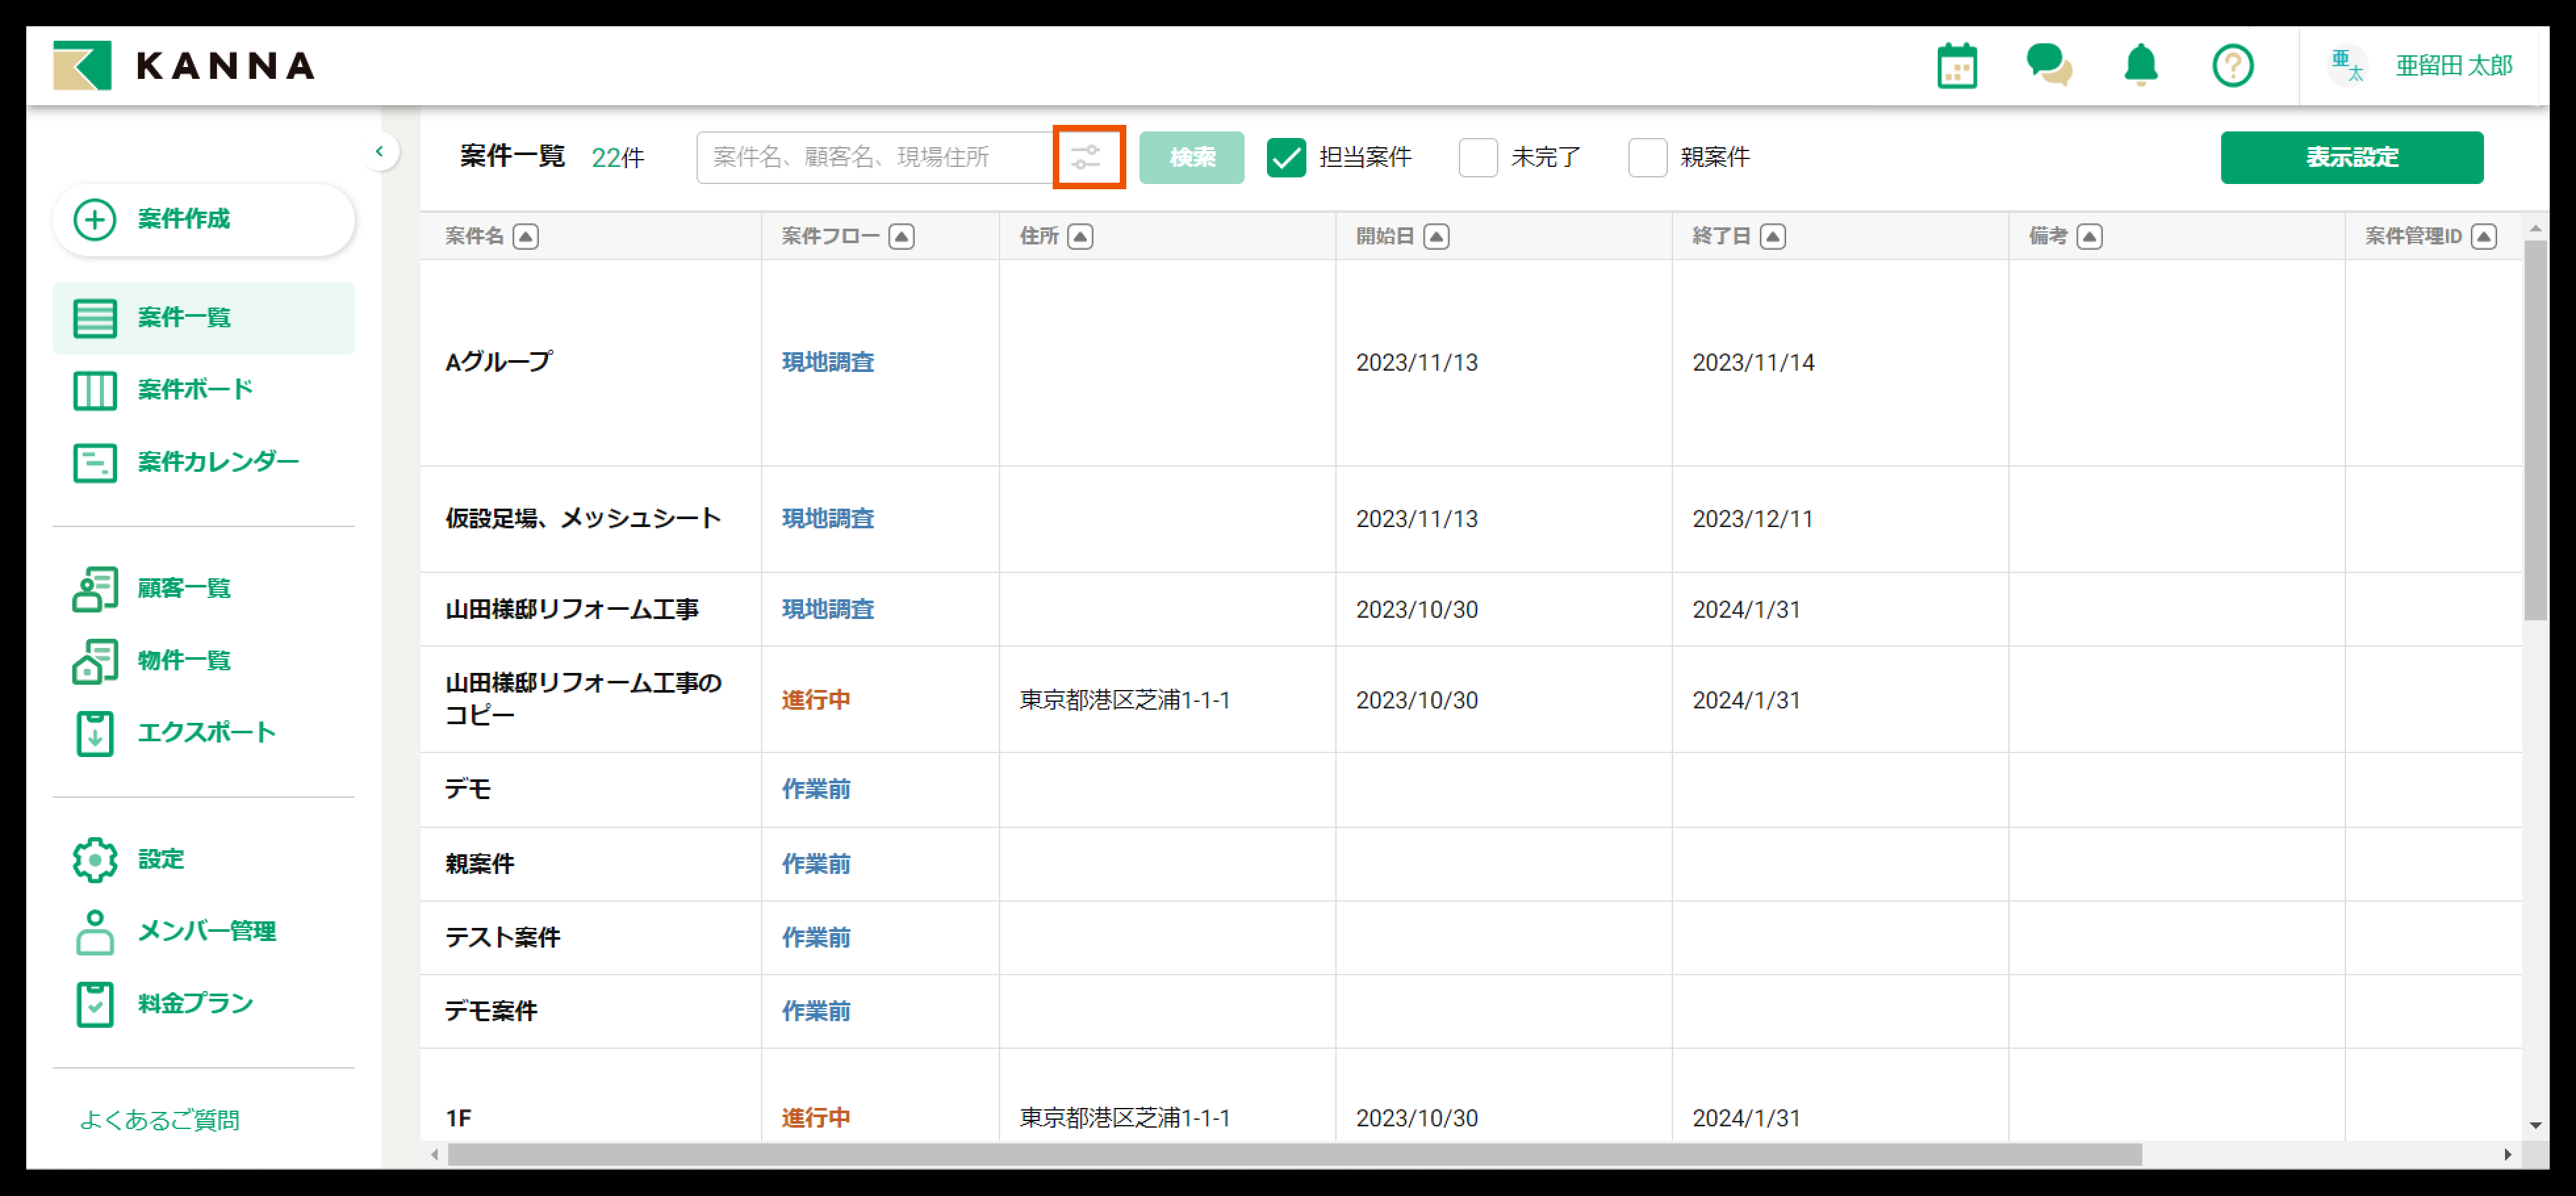Click the 表示設定 button
Image resolution: width=2576 pixels, height=1196 pixels.
(2351, 157)
